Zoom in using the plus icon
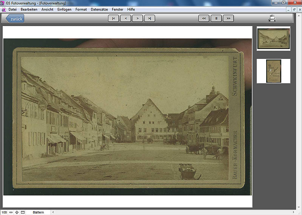 [x=17, y=212]
